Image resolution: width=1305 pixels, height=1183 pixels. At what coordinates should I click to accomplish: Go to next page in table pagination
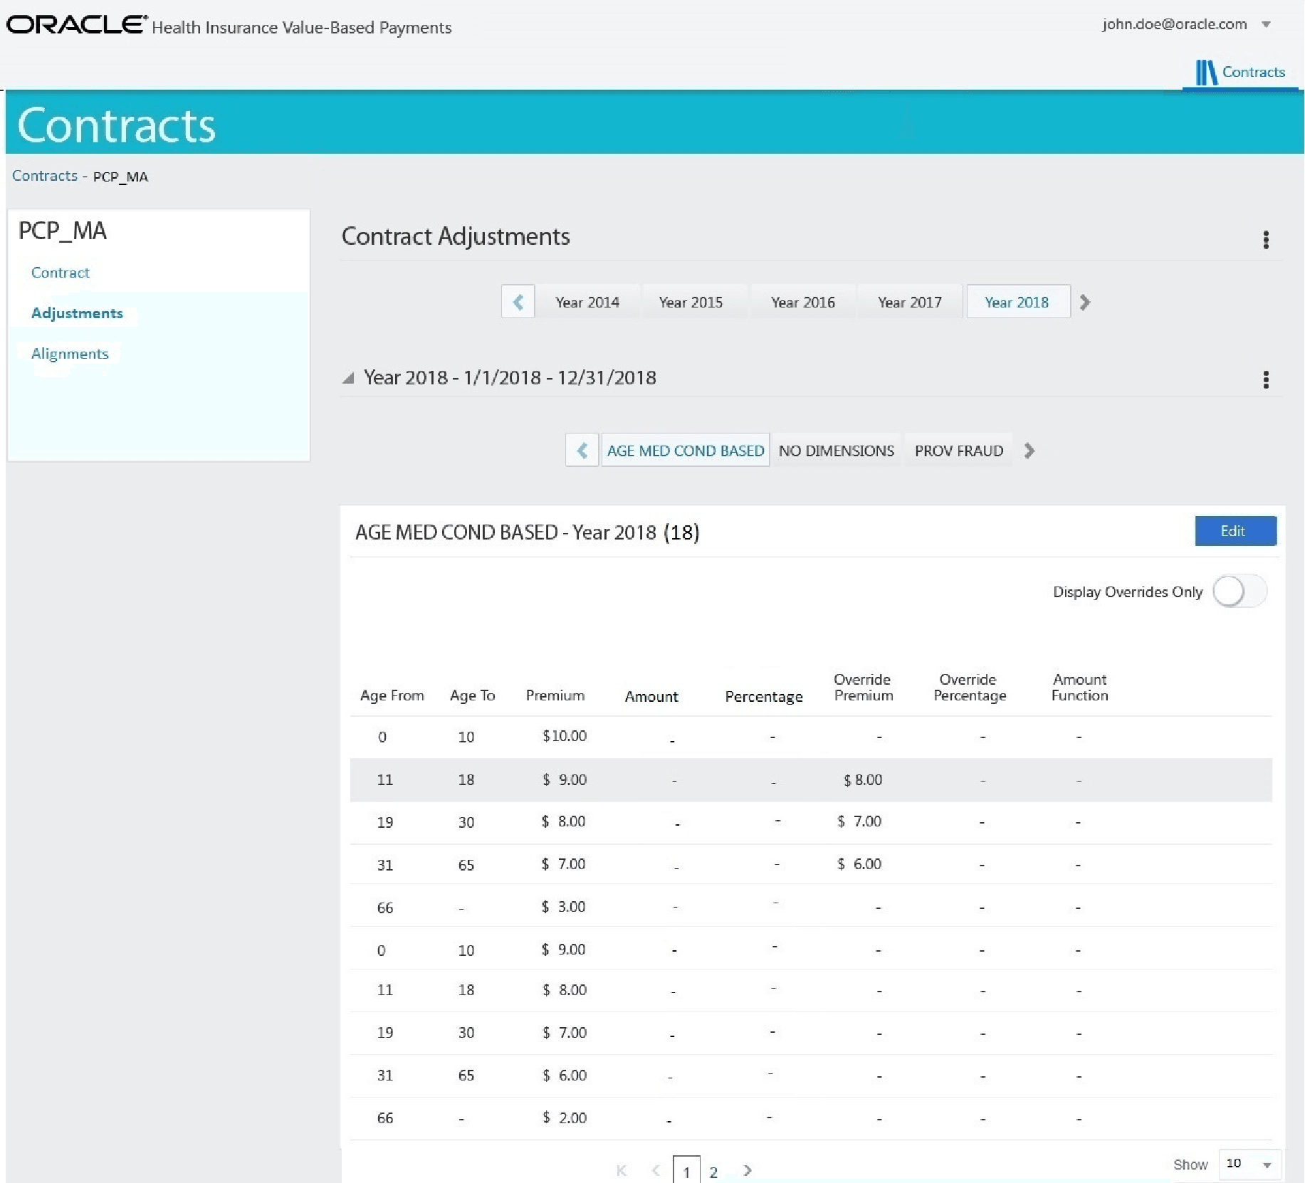747,1170
